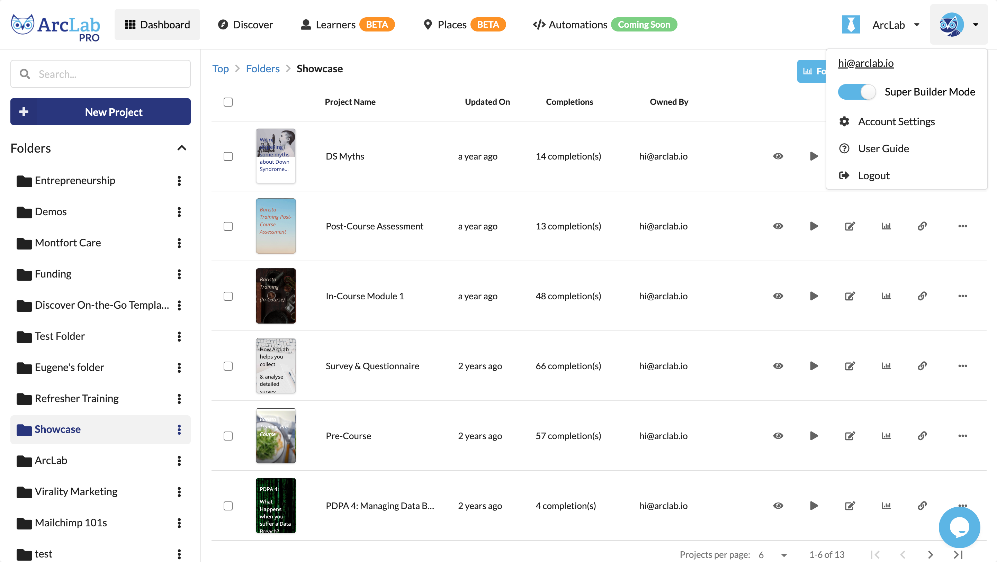Open the Places beta tab
997x562 pixels.
pos(465,25)
